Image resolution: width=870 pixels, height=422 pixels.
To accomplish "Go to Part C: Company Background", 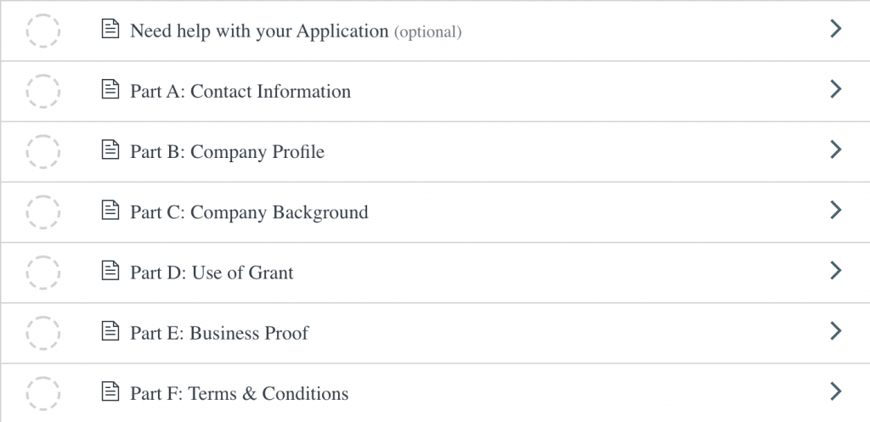I will pos(435,211).
